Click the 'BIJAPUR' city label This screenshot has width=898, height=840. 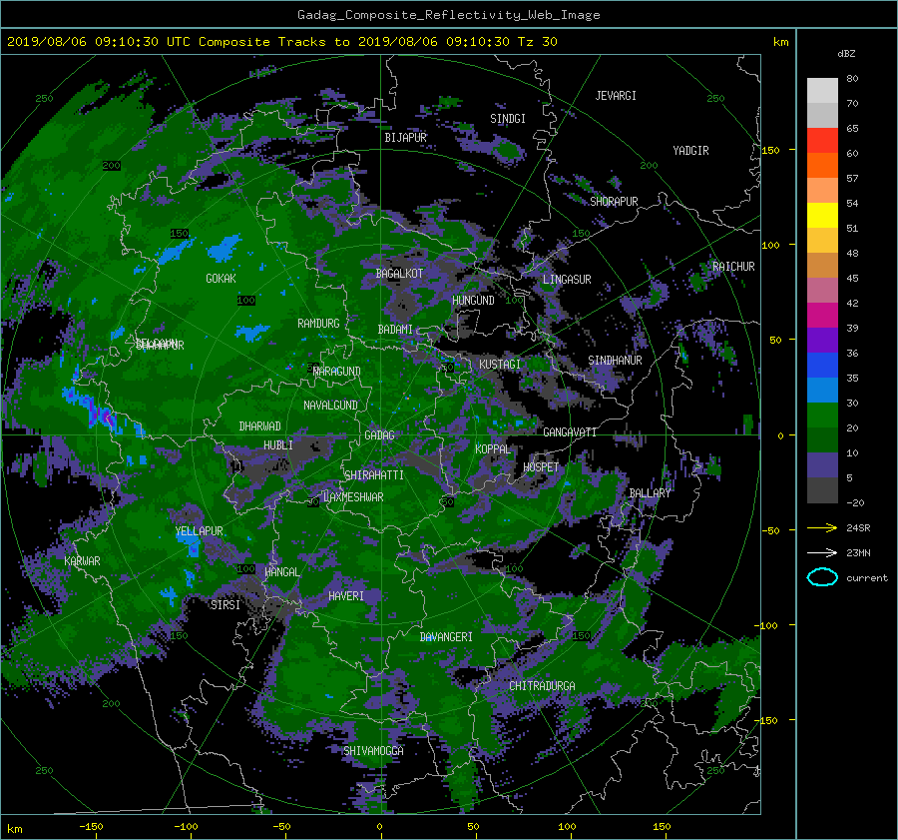405,138
